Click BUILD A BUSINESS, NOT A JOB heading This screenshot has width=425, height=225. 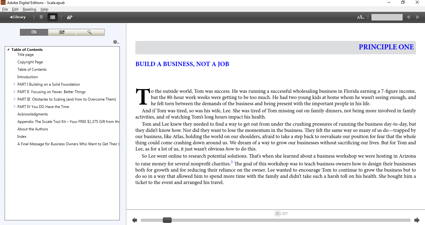pyautogui.click(x=182, y=64)
